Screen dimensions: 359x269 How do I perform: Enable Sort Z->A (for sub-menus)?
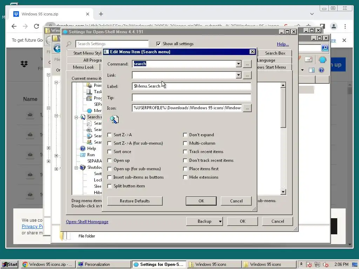(109, 143)
